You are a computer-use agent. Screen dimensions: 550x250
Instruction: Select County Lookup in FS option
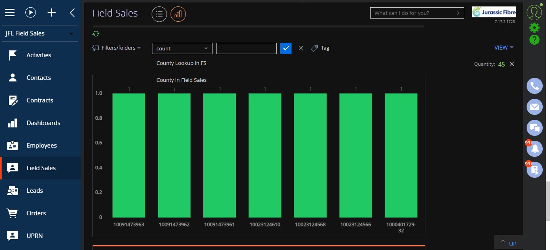[x=181, y=63]
